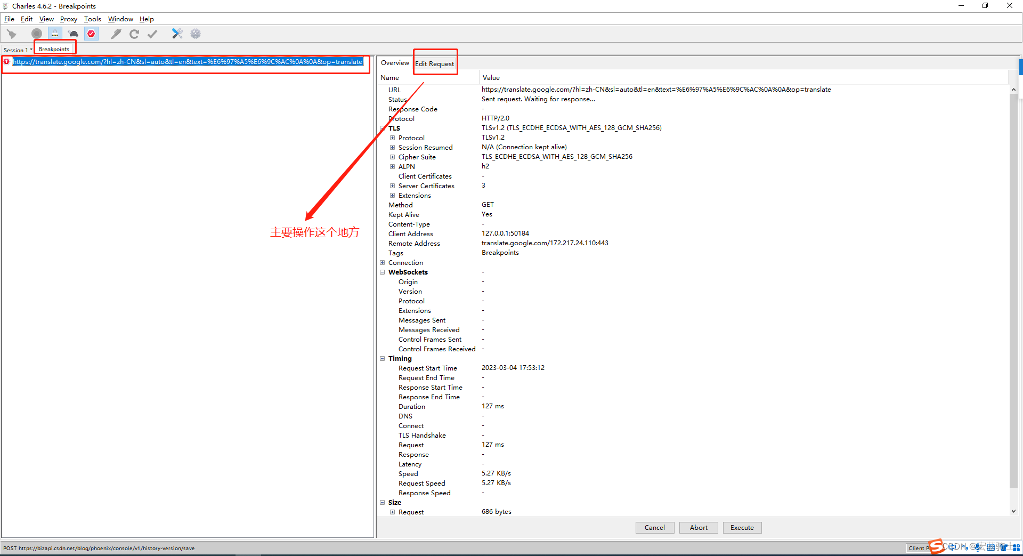Click Sogou input method S icon
This screenshot has width=1023, height=556.
(936, 546)
